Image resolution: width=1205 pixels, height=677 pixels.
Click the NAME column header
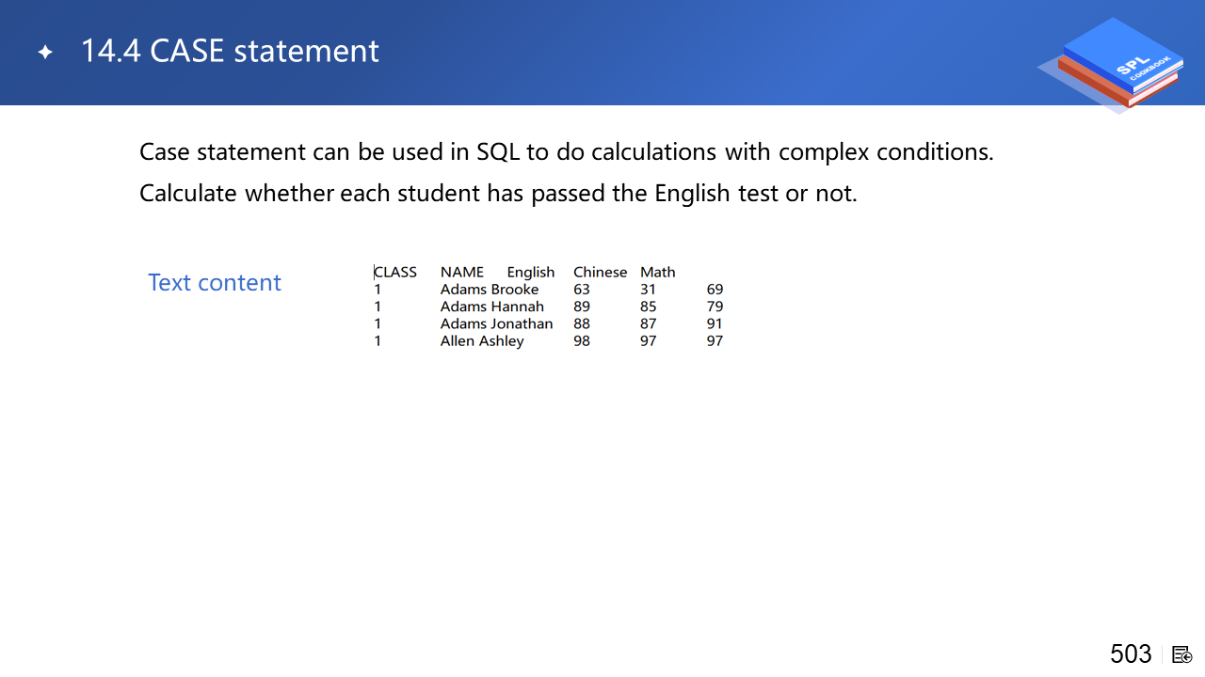[461, 272]
